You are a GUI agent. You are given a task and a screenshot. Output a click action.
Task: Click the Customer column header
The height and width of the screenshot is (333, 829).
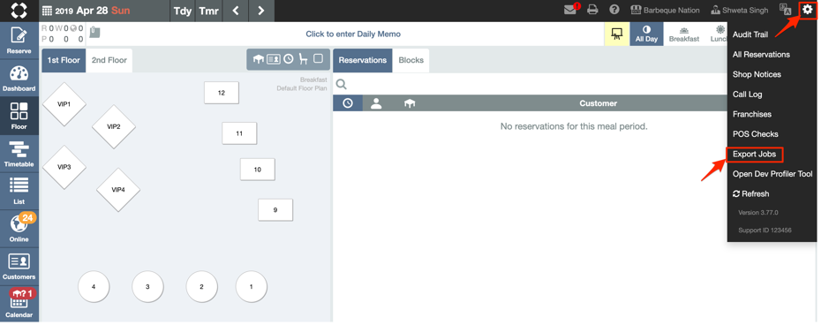tap(598, 103)
